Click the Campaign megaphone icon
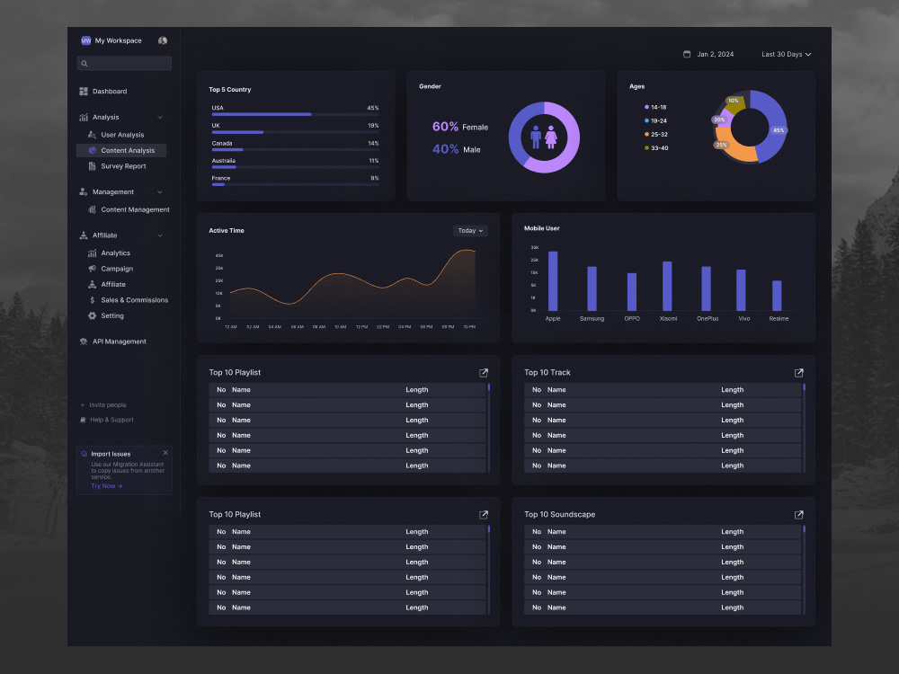Image resolution: width=899 pixels, height=674 pixels. point(92,269)
